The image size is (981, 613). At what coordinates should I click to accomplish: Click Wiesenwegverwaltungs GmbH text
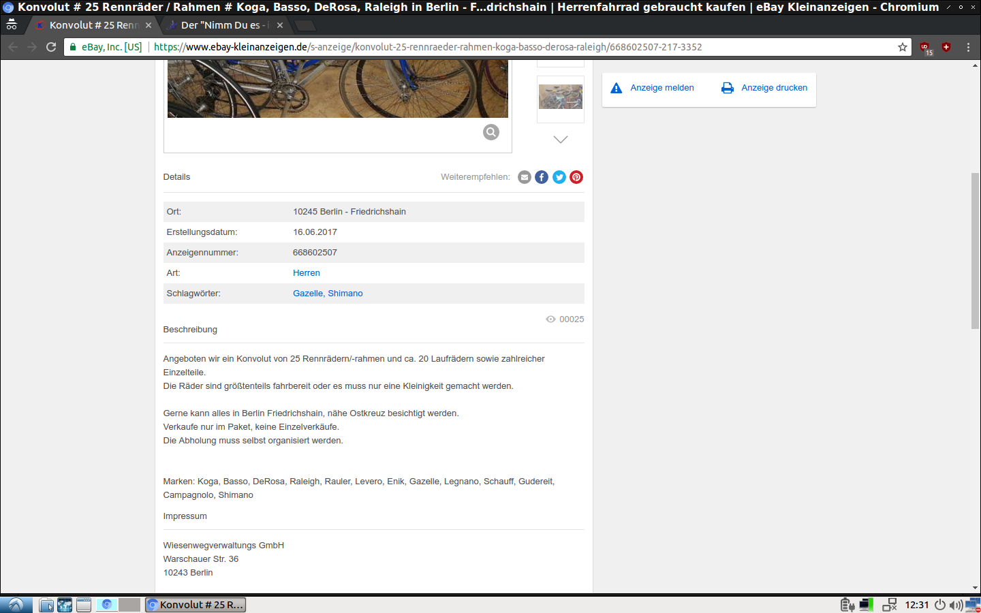pyautogui.click(x=223, y=546)
